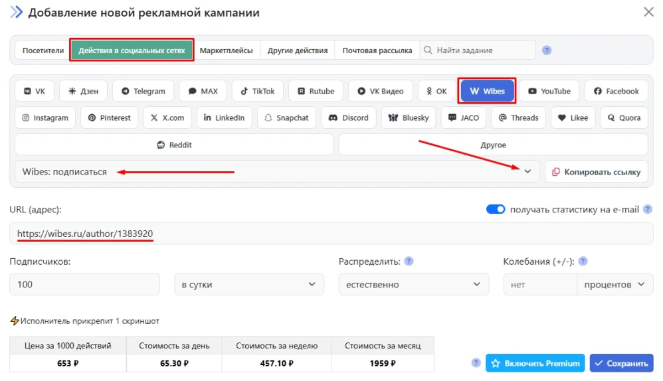This screenshot has width=663, height=381.
Task: Open Действия в социальных сетях tab
Action: 132,50
